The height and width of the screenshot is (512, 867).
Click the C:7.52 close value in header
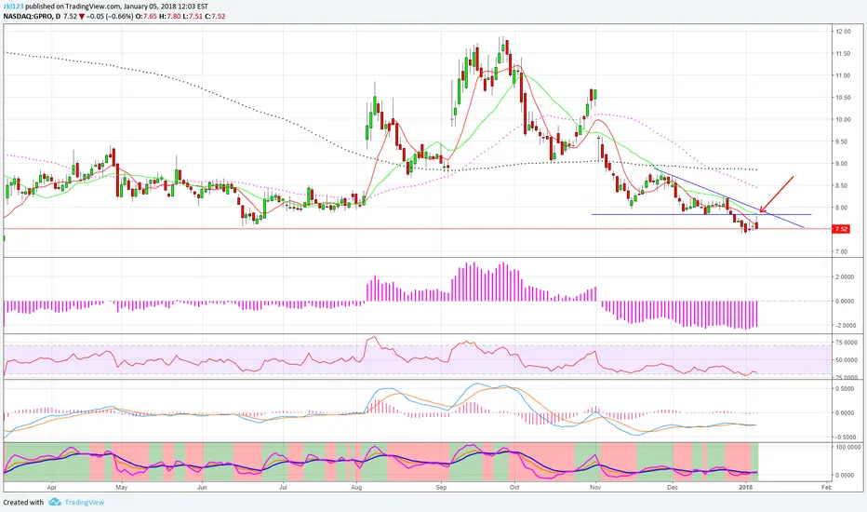tap(215, 17)
